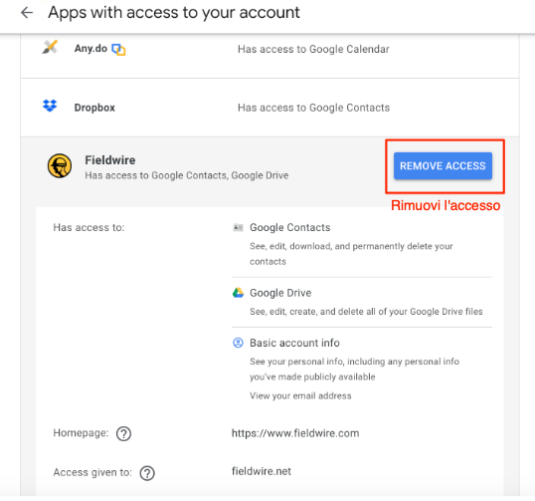535x501 pixels.
Task: Open the Access given to help icon
Action: click(x=147, y=473)
